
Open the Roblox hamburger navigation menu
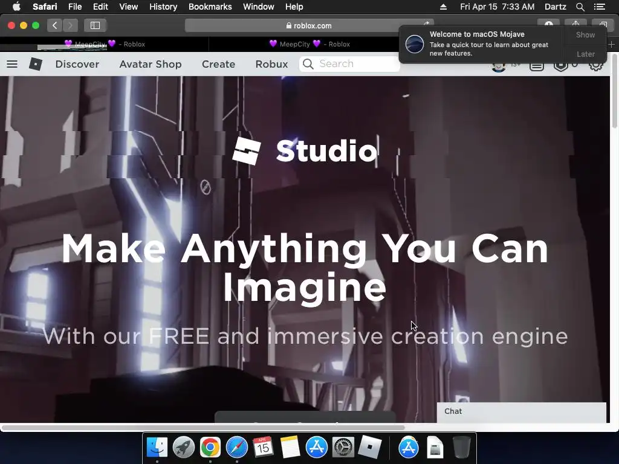pyautogui.click(x=12, y=64)
